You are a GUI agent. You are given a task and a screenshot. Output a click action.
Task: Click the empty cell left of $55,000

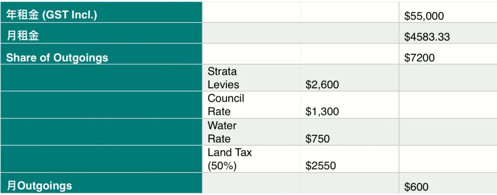tap(350, 12)
